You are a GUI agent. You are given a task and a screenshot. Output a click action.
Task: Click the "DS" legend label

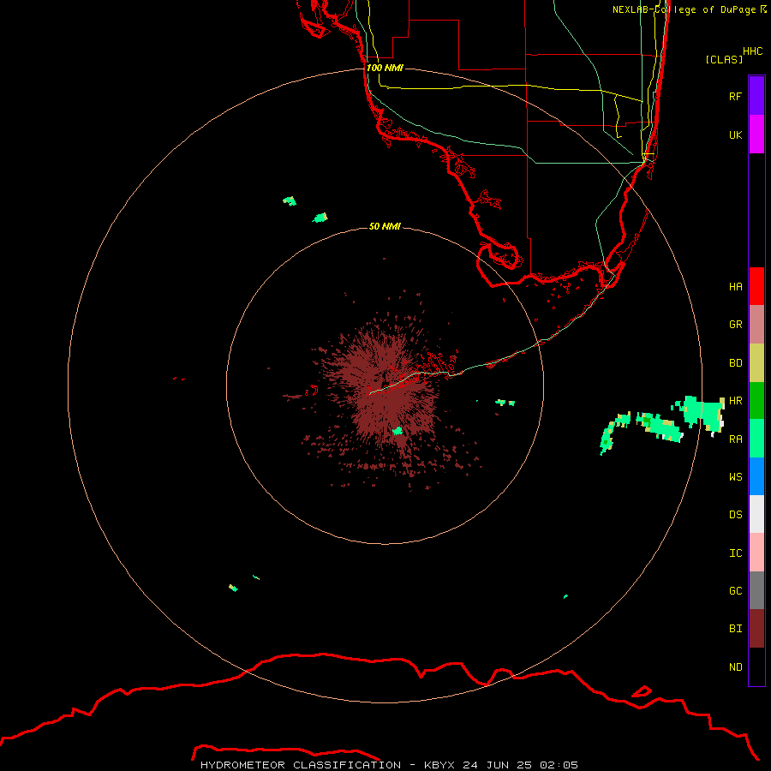click(x=736, y=514)
